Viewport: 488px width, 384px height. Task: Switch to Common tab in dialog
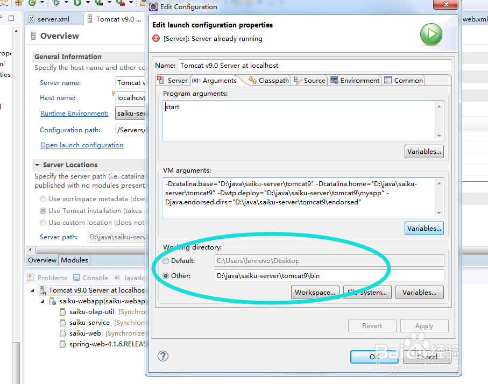(x=404, y=80)
